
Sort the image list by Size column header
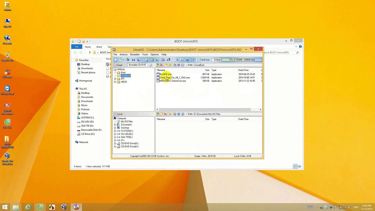[207, 70]
